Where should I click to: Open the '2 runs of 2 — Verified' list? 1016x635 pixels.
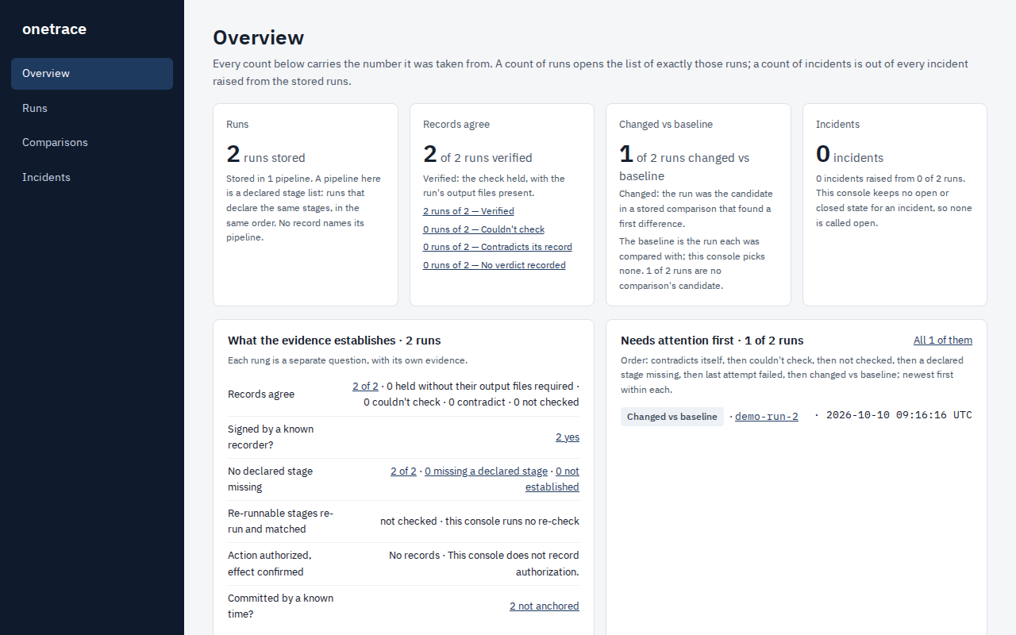click(468, 211)
